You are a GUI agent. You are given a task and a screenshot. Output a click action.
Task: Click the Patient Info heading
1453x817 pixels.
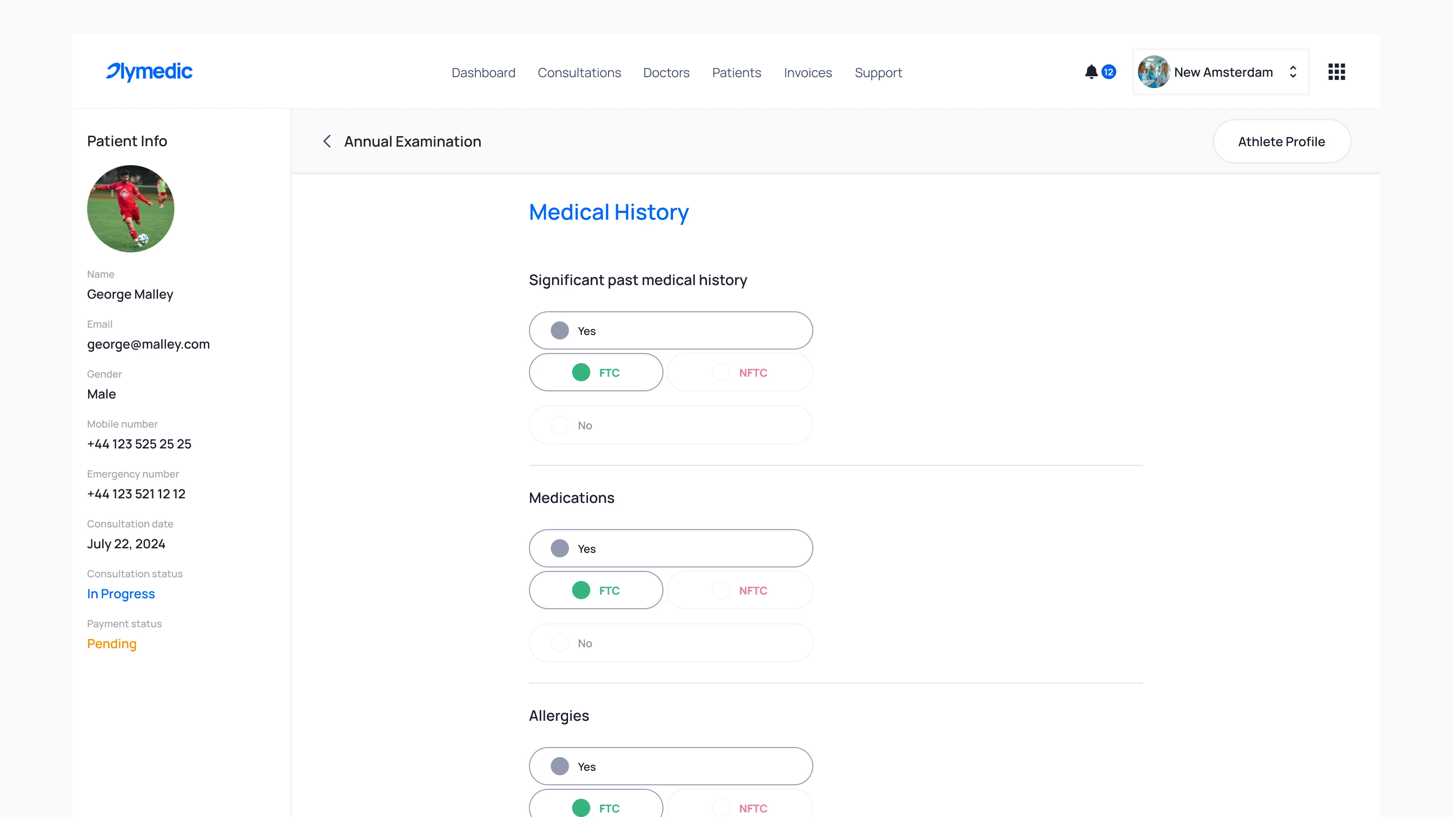[x=127, y=141]
